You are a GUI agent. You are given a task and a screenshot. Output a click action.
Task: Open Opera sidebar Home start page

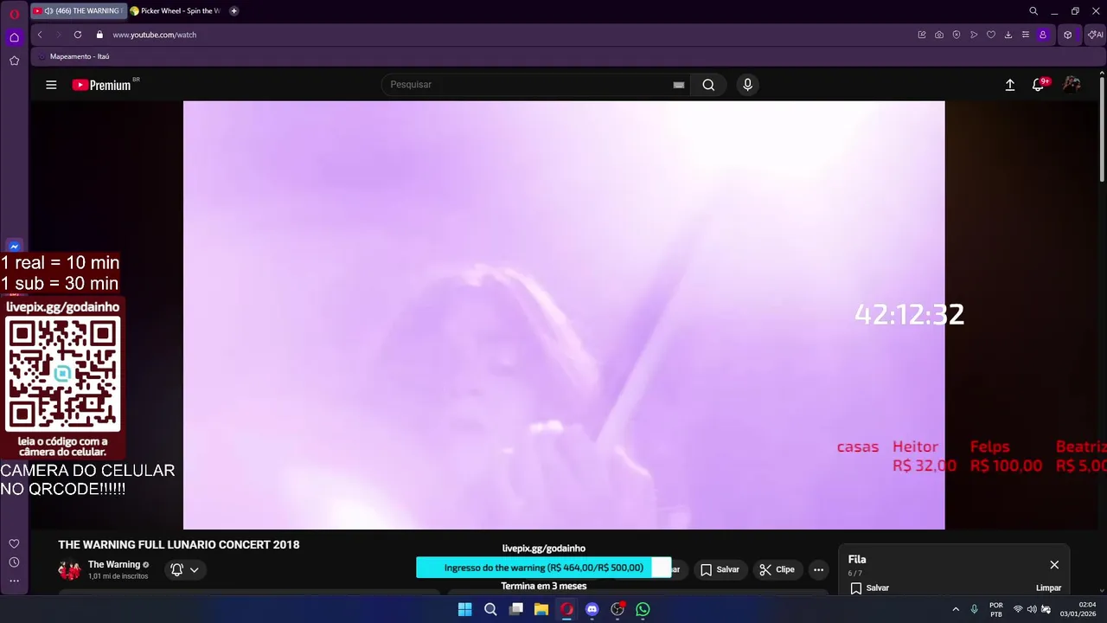pos(14,37)
